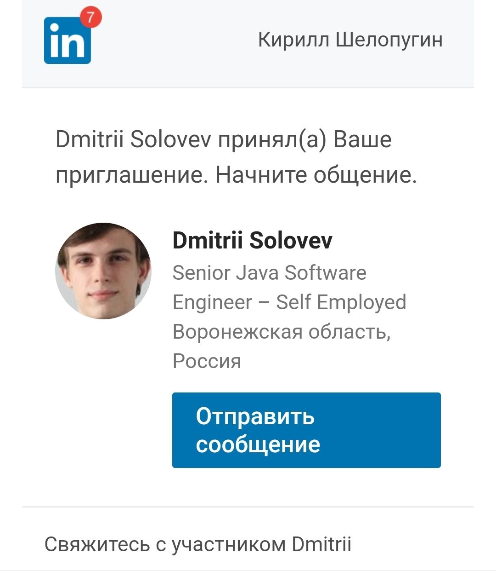Click the surname Шелопугин in the header

coord(389,40)
